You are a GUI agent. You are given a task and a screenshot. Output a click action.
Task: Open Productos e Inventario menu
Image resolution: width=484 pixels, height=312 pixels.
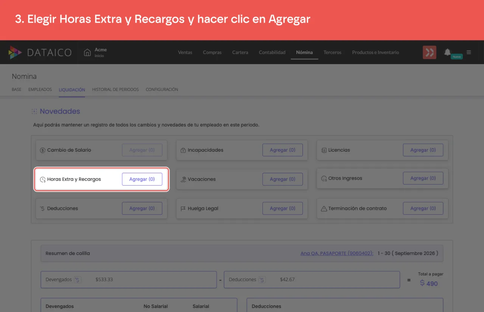[375, 52]
